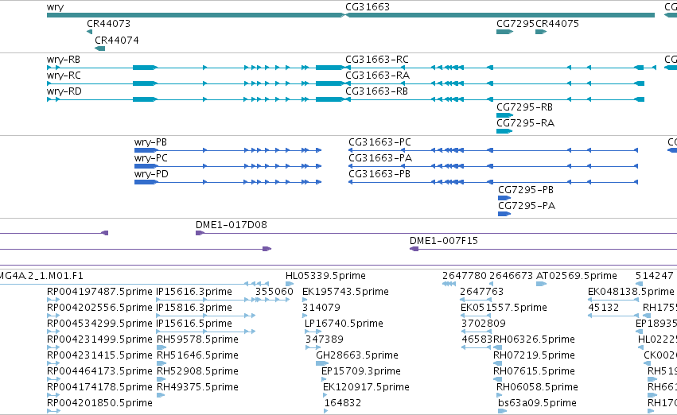This screenshot has width=677, height=415.
Task: Click the CR44073 gene label
Action: pyautogui.click(x=108, y=24)
